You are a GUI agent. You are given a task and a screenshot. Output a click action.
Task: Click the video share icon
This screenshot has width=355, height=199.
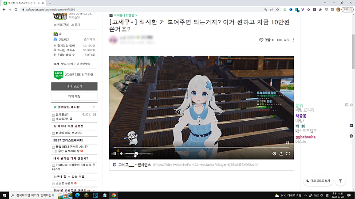281,153
